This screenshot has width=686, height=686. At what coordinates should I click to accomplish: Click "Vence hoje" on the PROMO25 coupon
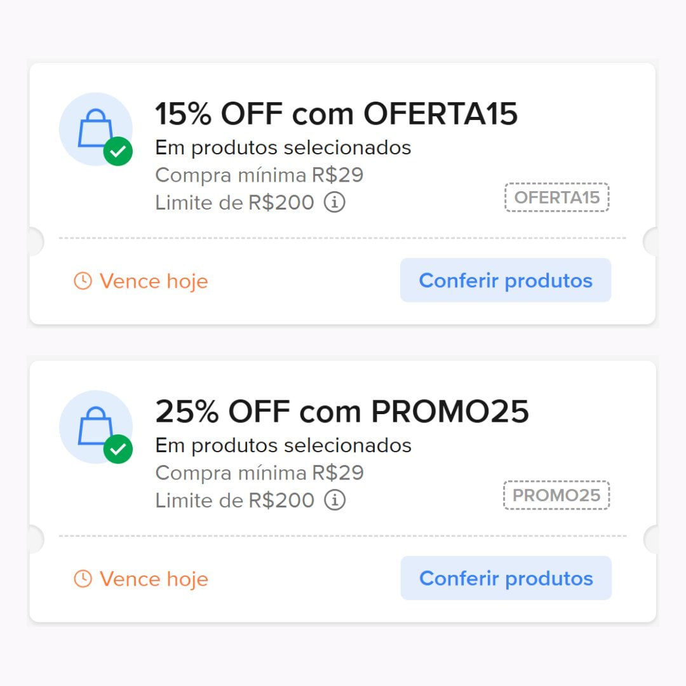pyautogui.click(x=153, y=579)
